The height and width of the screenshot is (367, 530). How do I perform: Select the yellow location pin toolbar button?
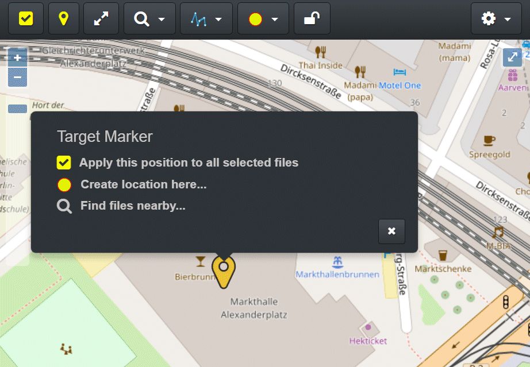click(x=64, y=18)
